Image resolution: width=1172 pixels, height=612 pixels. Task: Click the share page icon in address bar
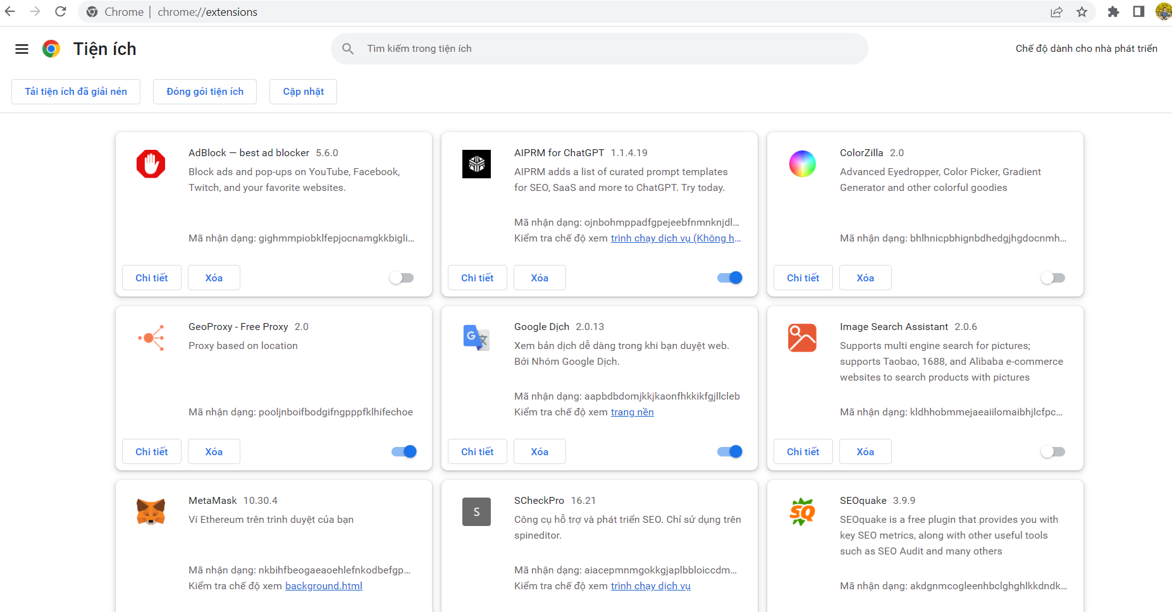point(1057,12)
